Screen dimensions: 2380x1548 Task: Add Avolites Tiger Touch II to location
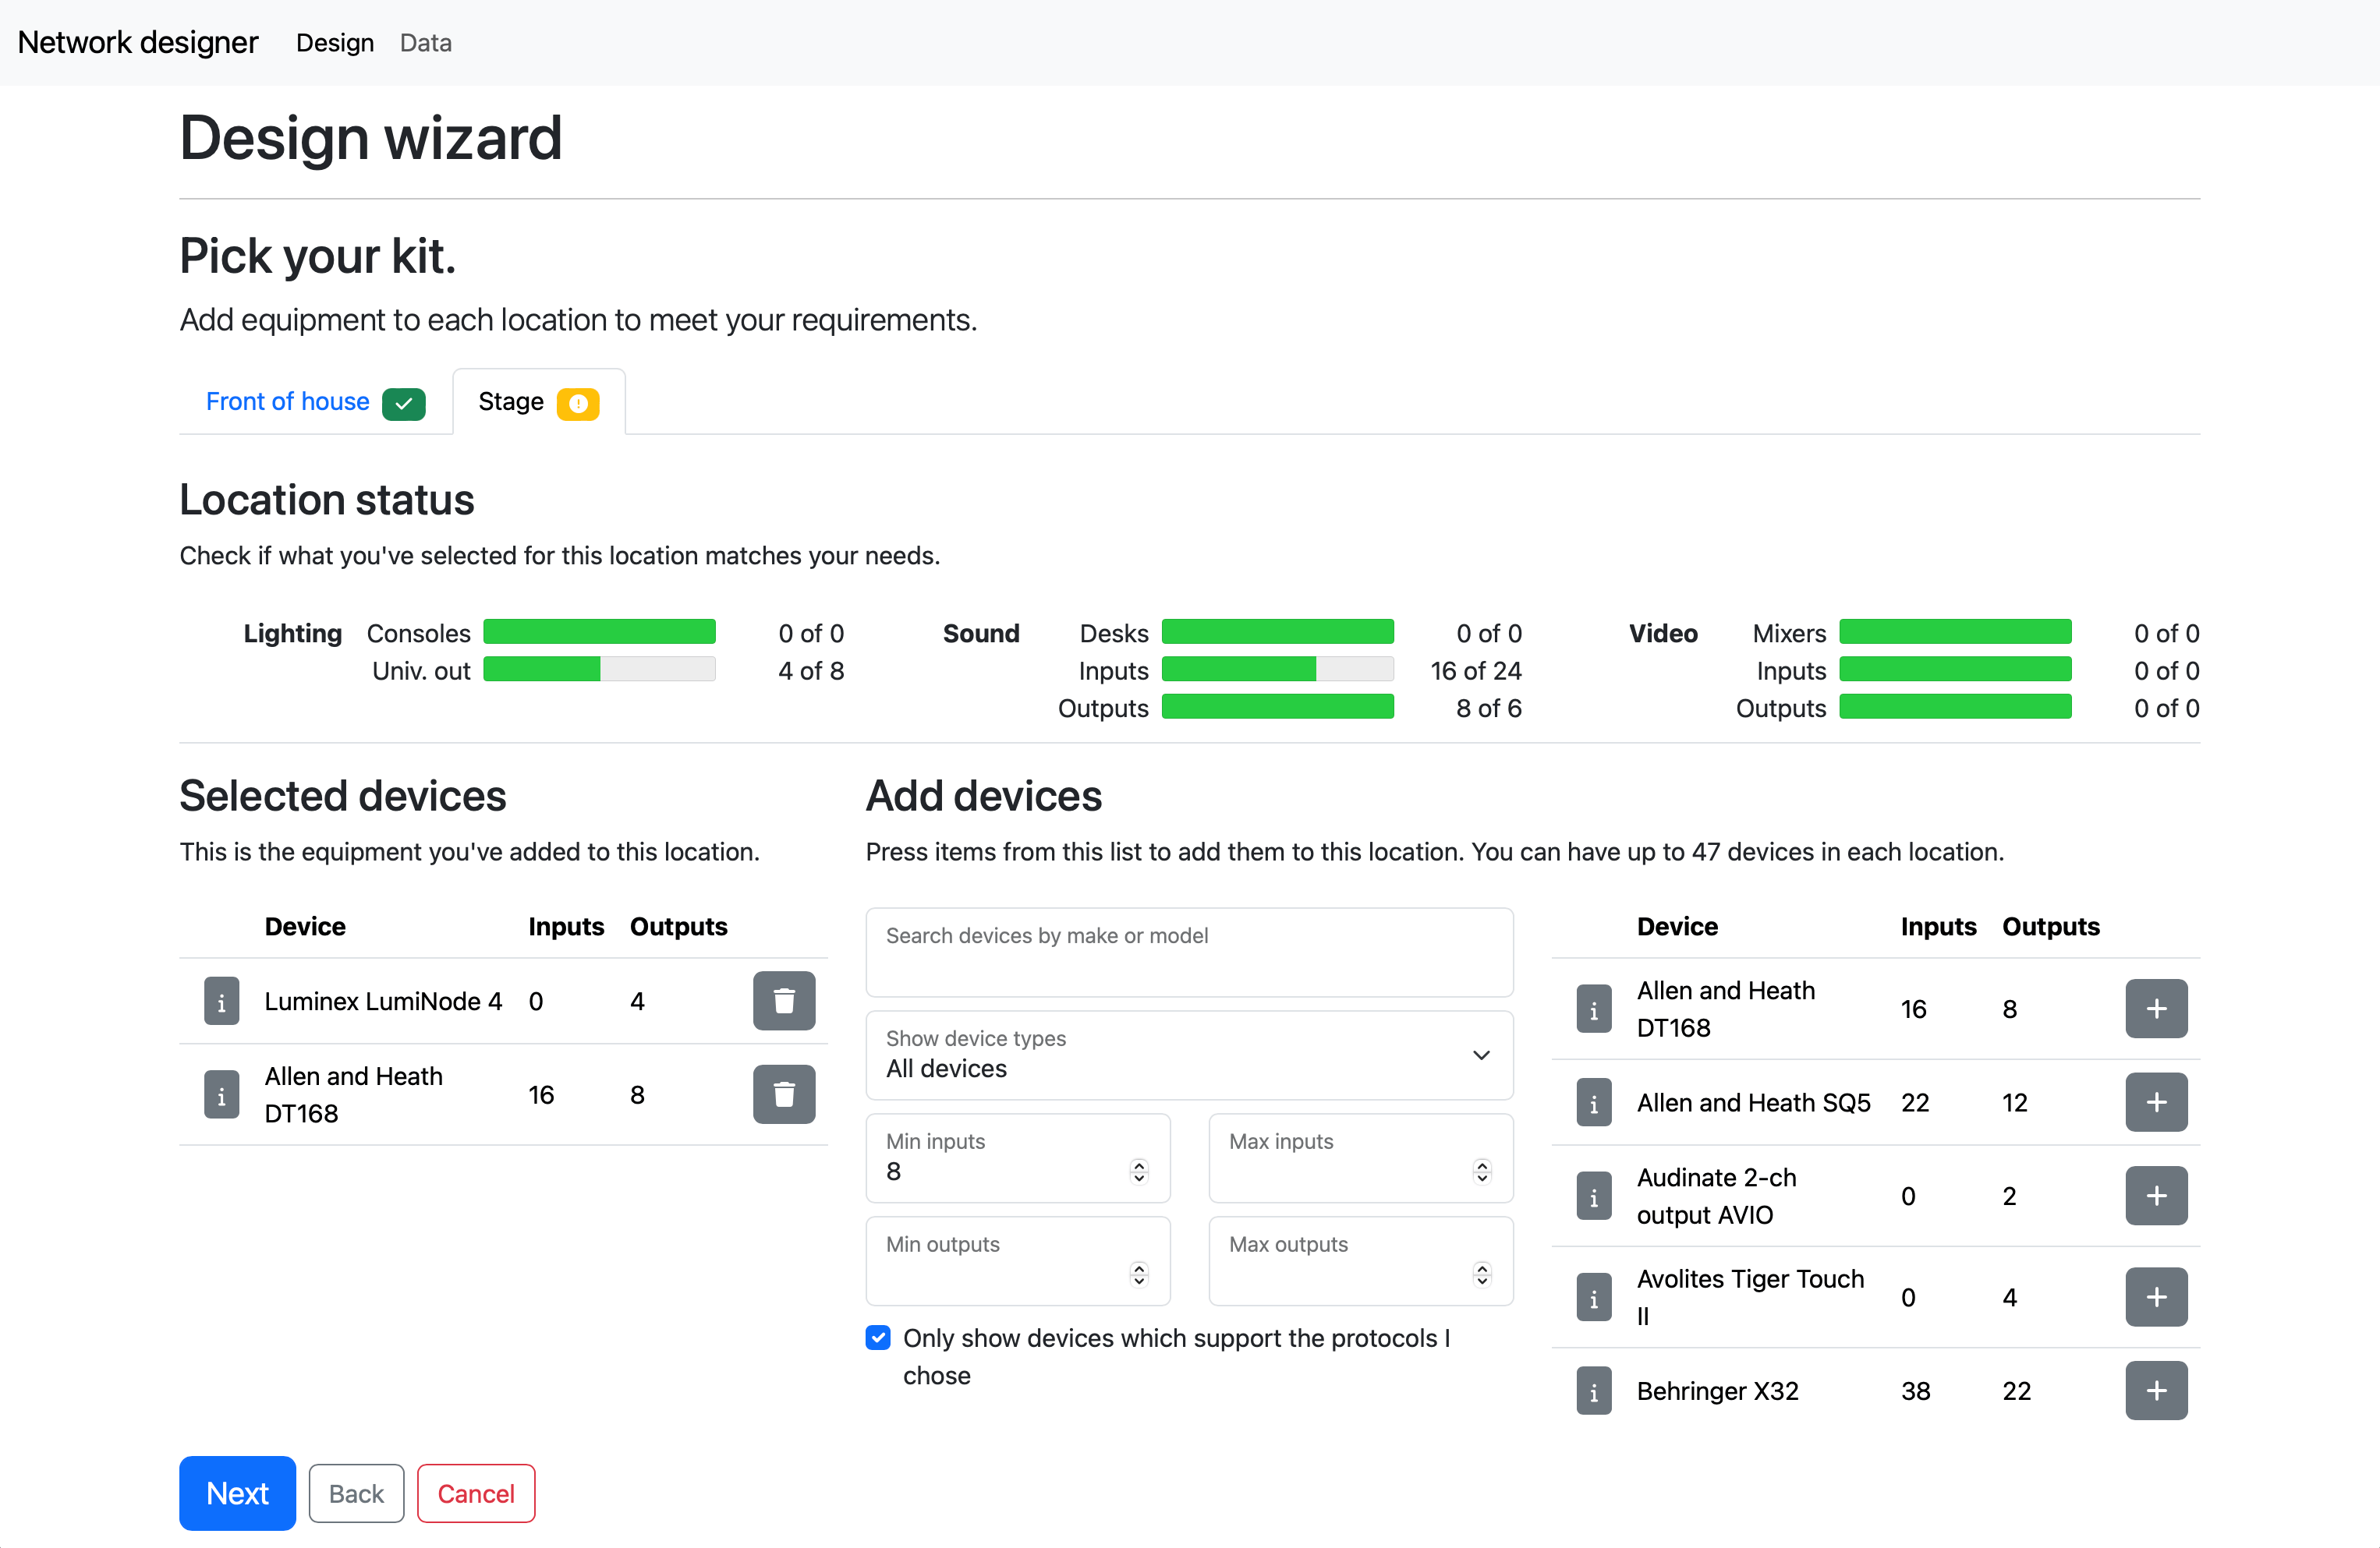2156,1296
